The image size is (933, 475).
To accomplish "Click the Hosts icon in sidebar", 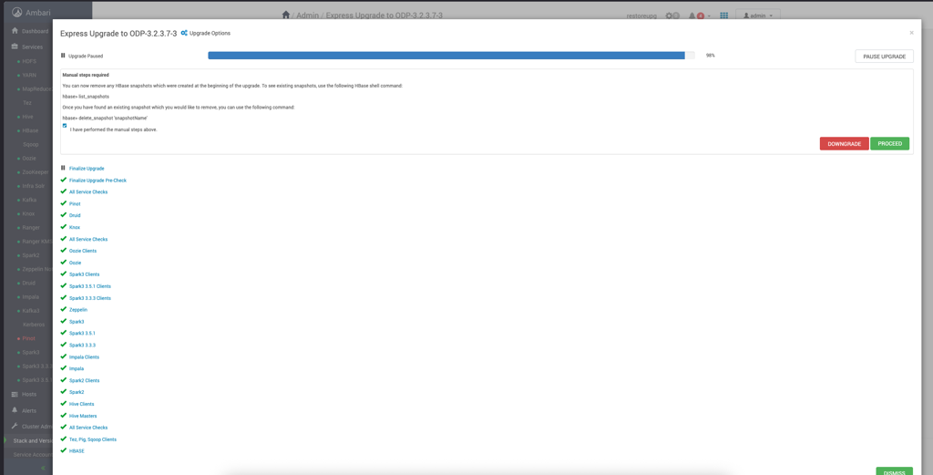I will (x=15, y=394).
